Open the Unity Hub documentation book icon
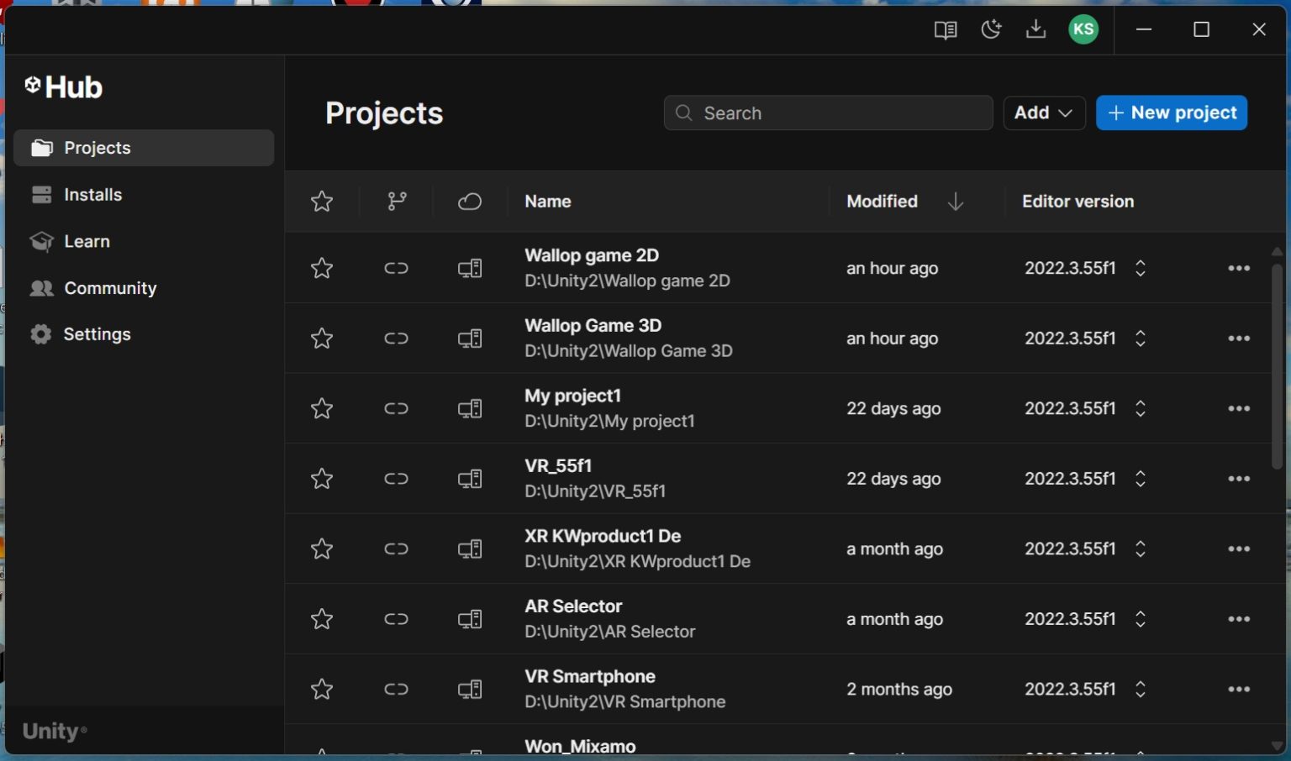The image size is (1291, 761). click(945, 29)
